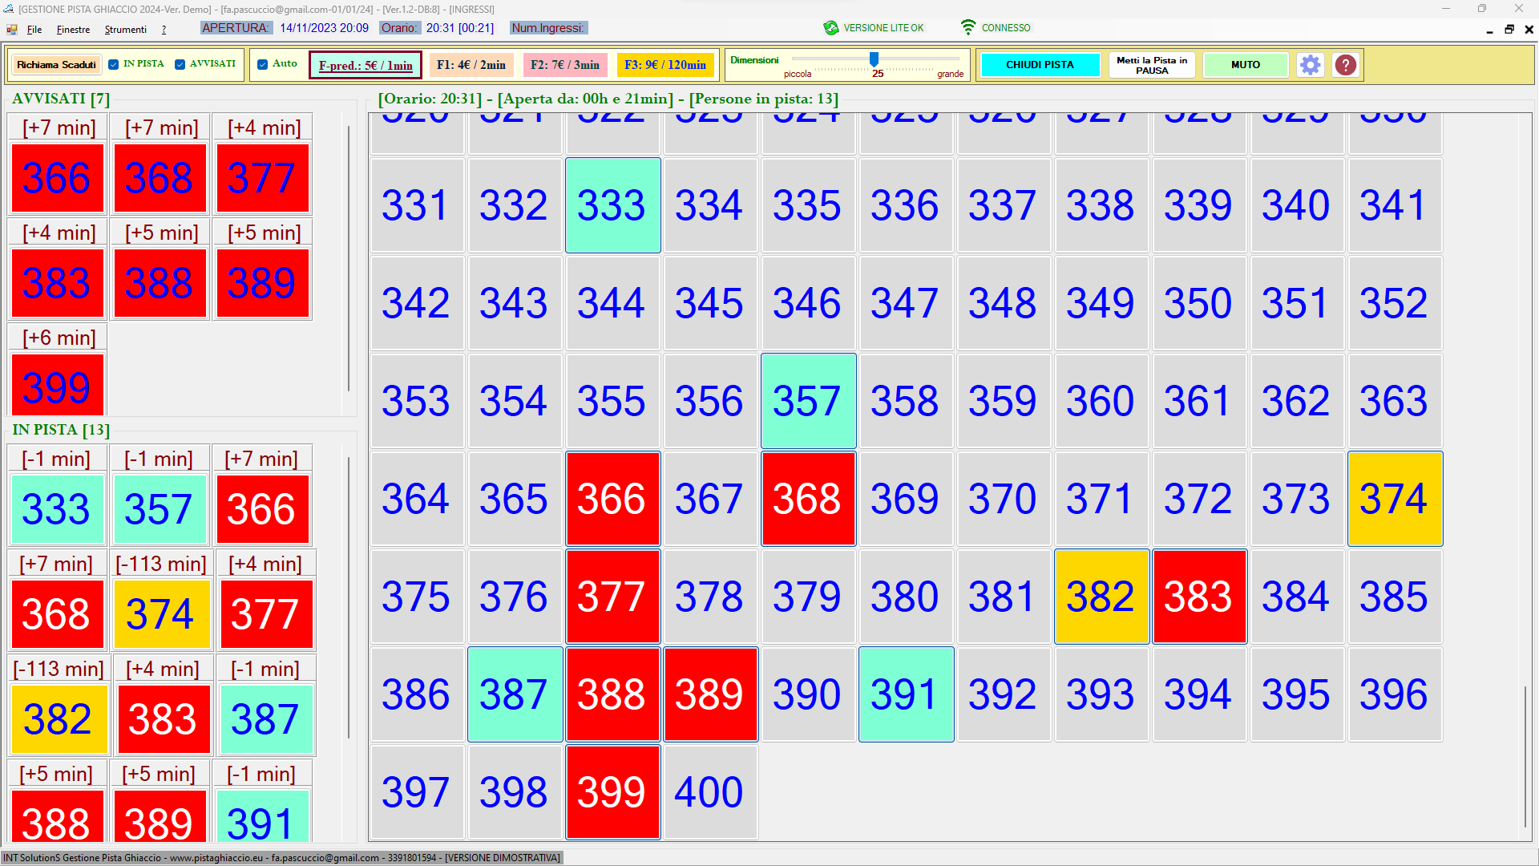Open the settings gear icon

pyautogui.click(x=1310, y=65)
